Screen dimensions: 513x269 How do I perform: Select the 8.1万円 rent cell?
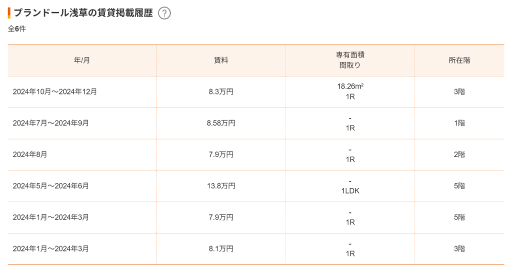coord(221,249)
